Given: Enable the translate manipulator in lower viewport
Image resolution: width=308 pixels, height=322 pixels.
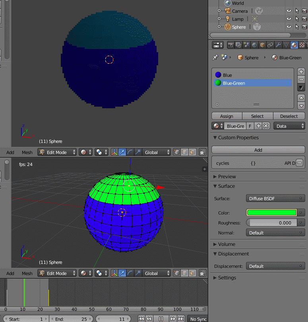Looking at the screenshot, I should (x=122, y=273).
